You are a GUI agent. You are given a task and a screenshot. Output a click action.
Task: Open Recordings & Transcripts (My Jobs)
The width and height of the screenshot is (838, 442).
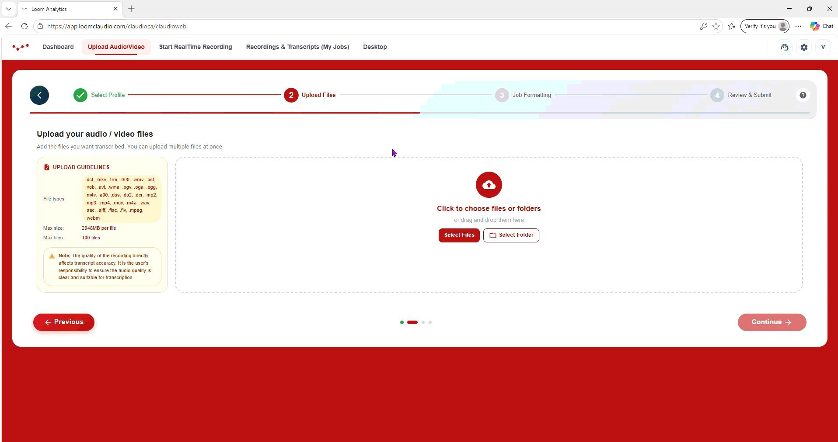tap(297, 47)
